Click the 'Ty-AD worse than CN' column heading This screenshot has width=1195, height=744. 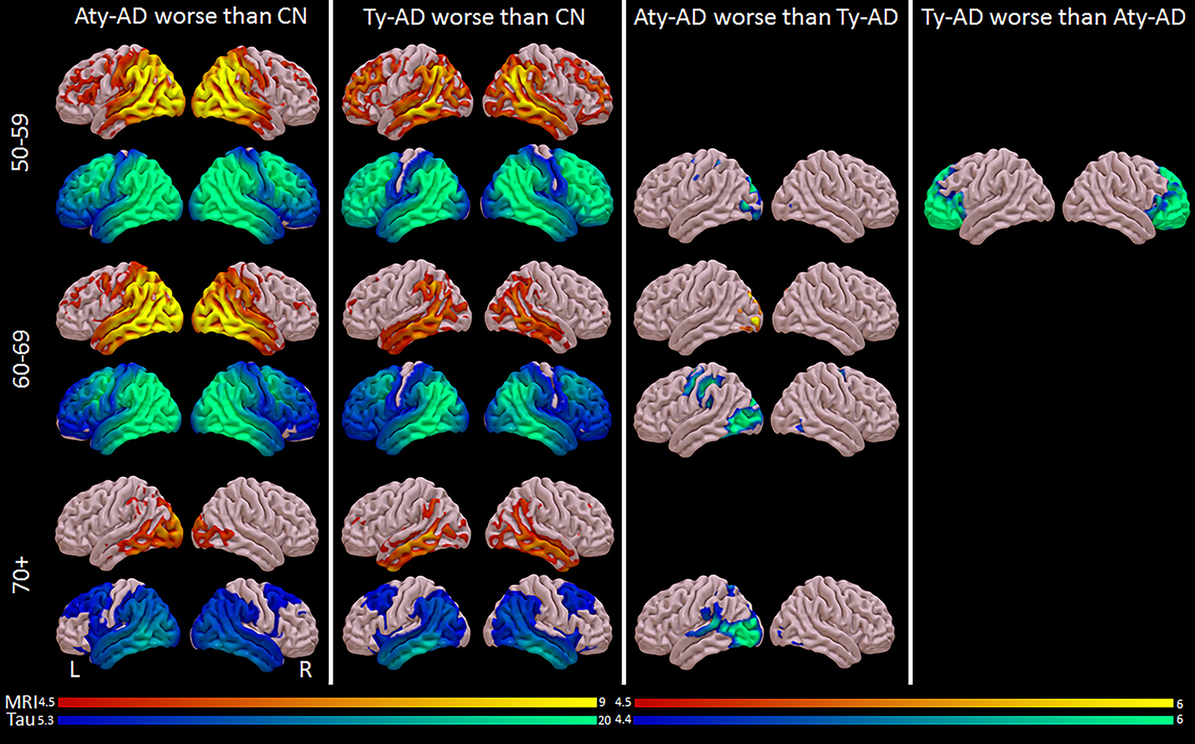point(474,17)
